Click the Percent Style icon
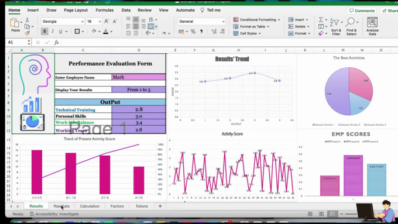 pyautogui.click(x=193, y=32)
